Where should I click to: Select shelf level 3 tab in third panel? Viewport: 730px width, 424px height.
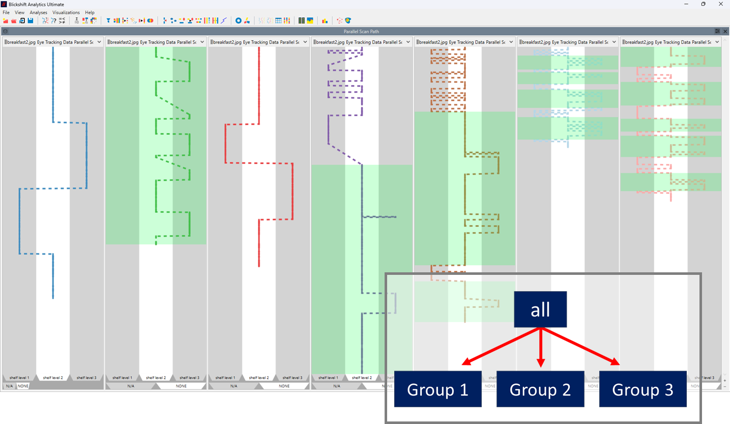coord(292,378)
